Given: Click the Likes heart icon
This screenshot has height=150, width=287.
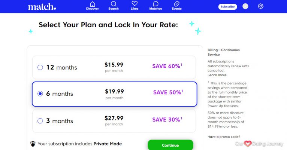Looking at the screenshot, I should click(x=135, y=4).
